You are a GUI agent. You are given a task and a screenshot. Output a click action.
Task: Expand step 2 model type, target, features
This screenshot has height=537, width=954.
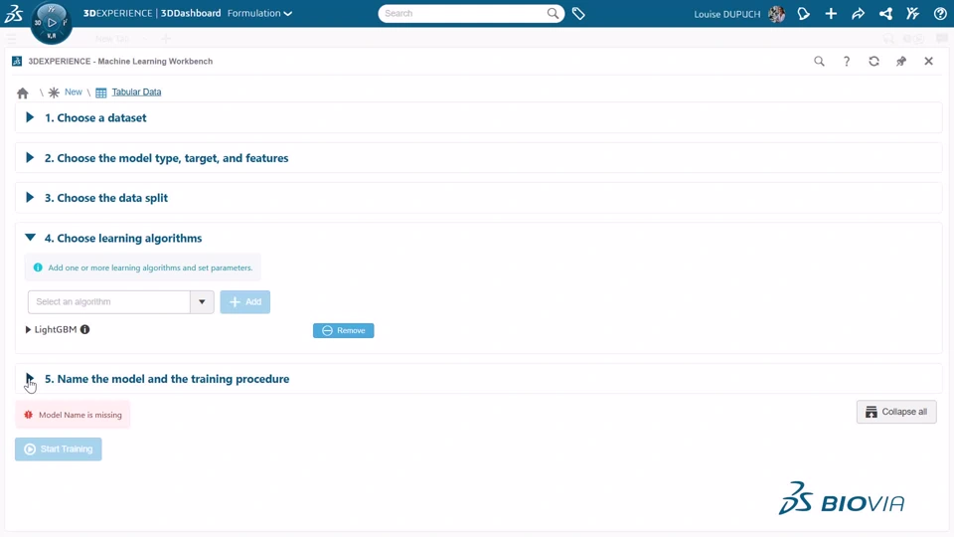point(29,158)
